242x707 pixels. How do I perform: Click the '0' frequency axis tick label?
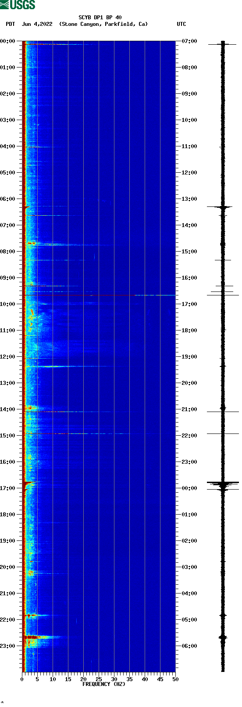(22, 679)
